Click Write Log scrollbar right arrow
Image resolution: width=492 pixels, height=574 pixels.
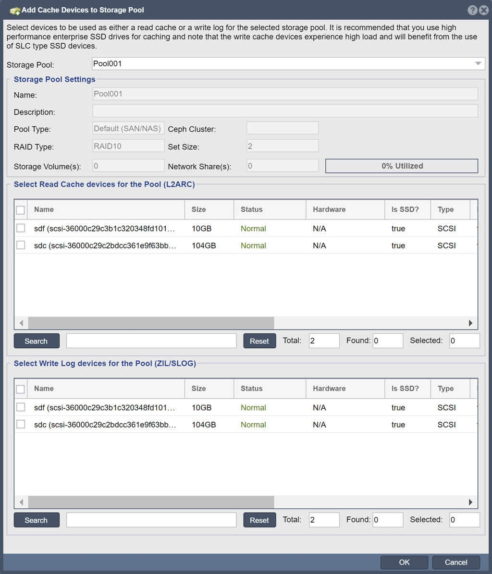pyautogui.click(x=471, y=502)
